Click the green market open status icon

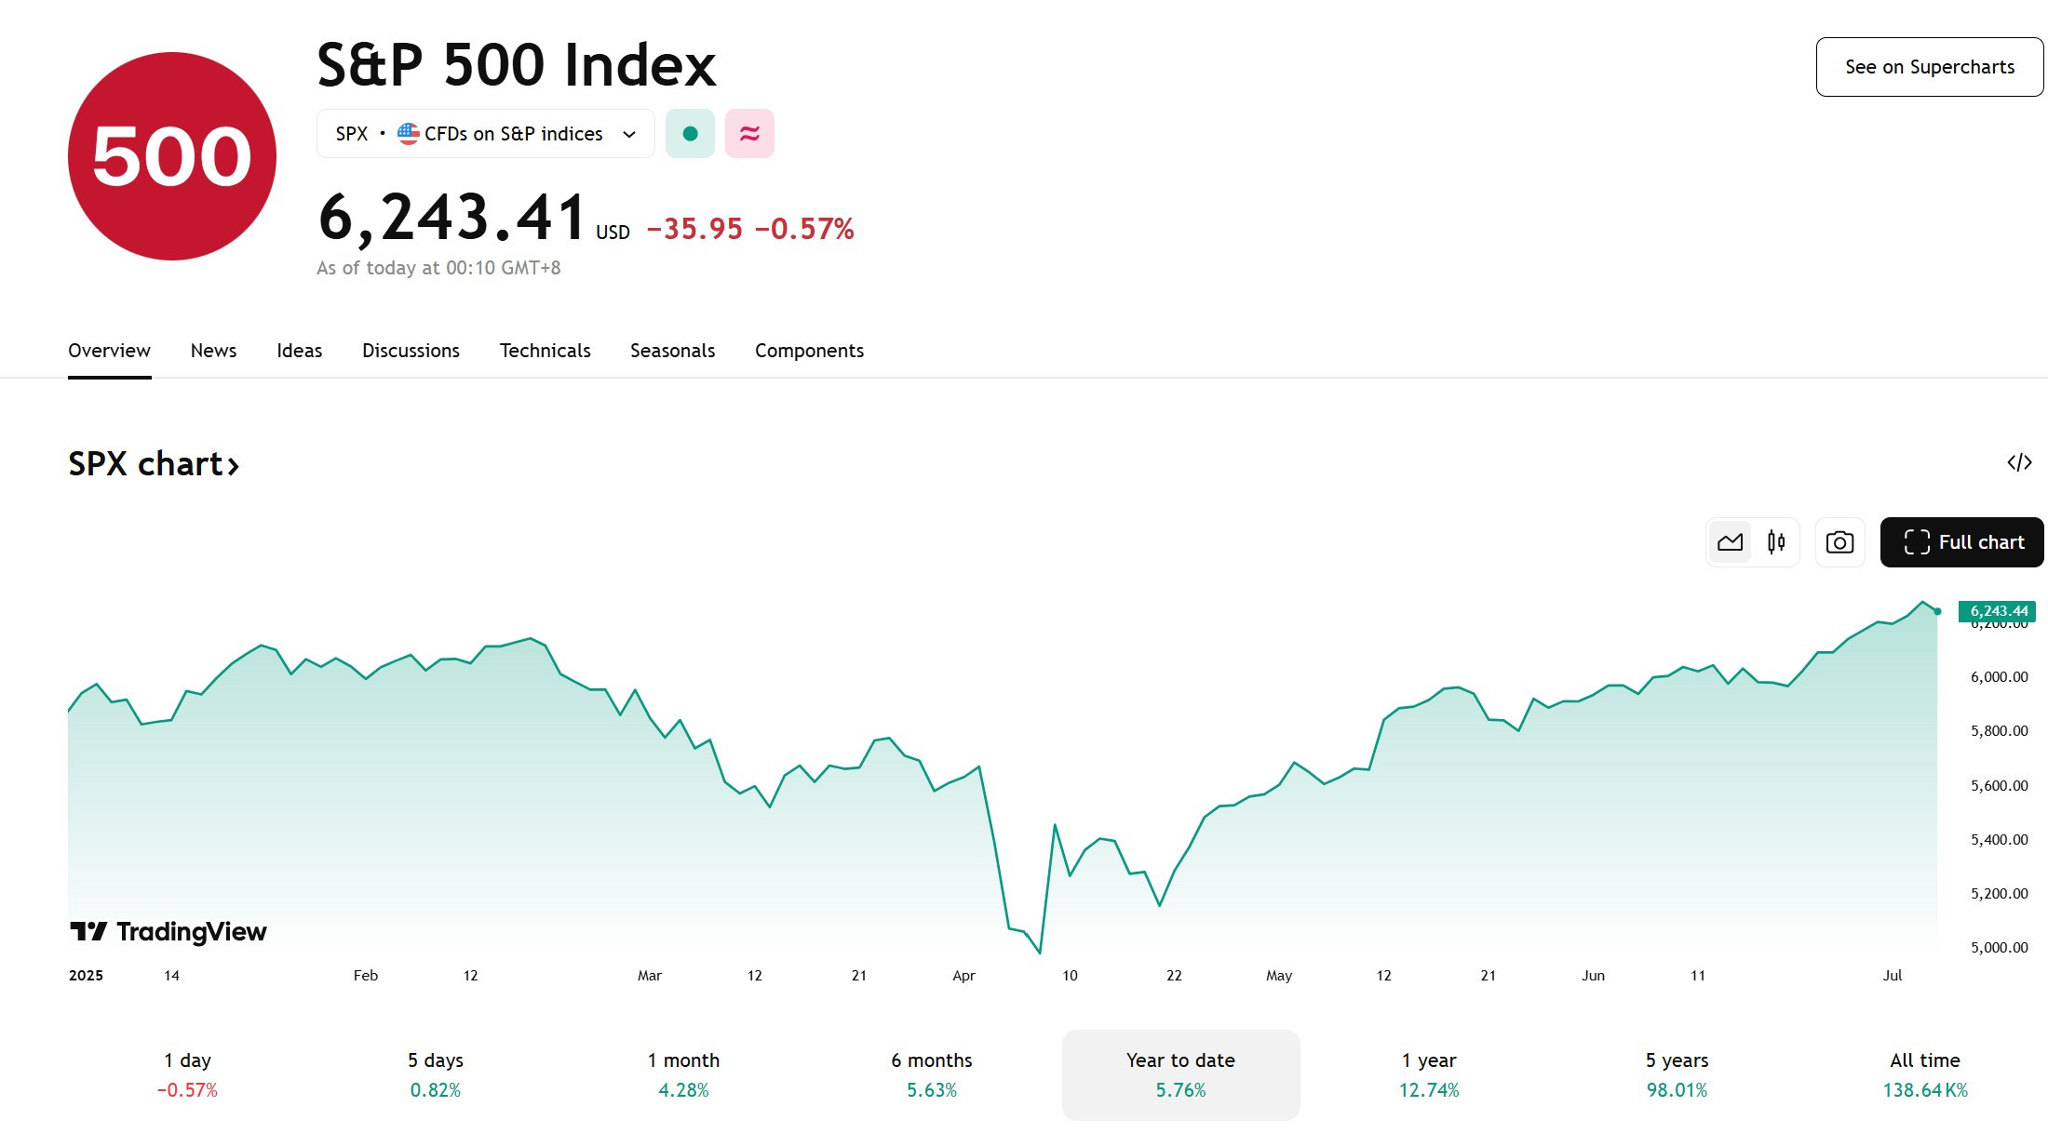click(x=690, y=134)
